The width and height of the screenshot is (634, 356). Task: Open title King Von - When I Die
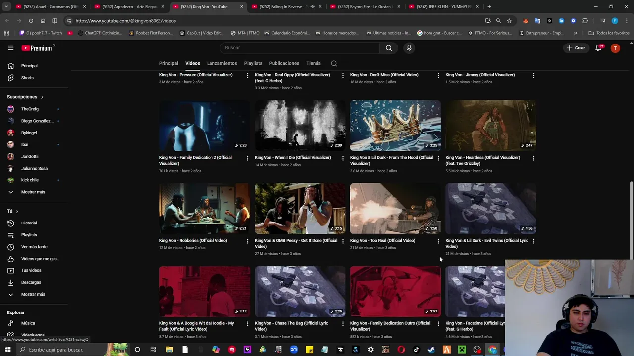[293, 157]
